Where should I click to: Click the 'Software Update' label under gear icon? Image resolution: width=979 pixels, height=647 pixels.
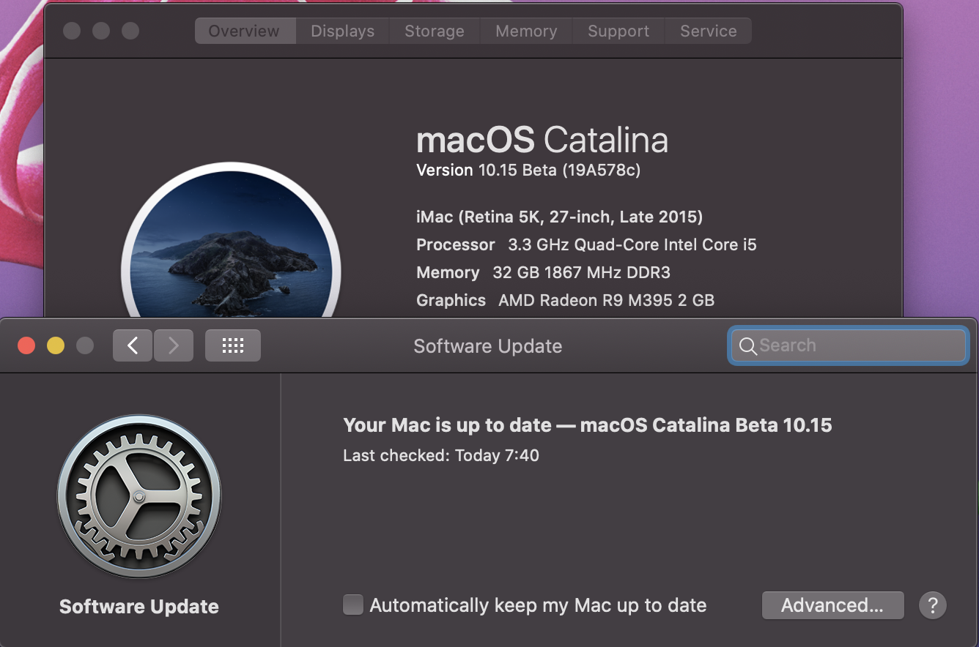pyautogui.click(x=139, y=607)
